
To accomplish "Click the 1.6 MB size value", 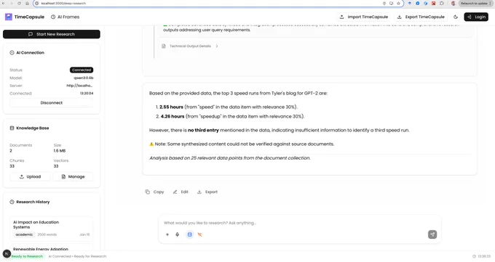I will coord(60,151).
